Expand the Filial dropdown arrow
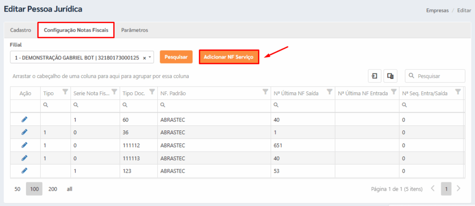This screenshot has width=475, height=206. point(150,58)
